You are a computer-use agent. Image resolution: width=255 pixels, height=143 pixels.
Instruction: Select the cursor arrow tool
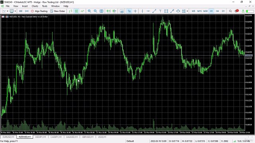tap(129, 11)
